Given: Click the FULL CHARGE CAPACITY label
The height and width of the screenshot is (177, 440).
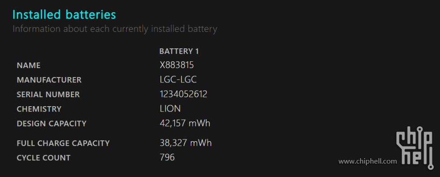Looking at the screenshot, I should (63, 143).
